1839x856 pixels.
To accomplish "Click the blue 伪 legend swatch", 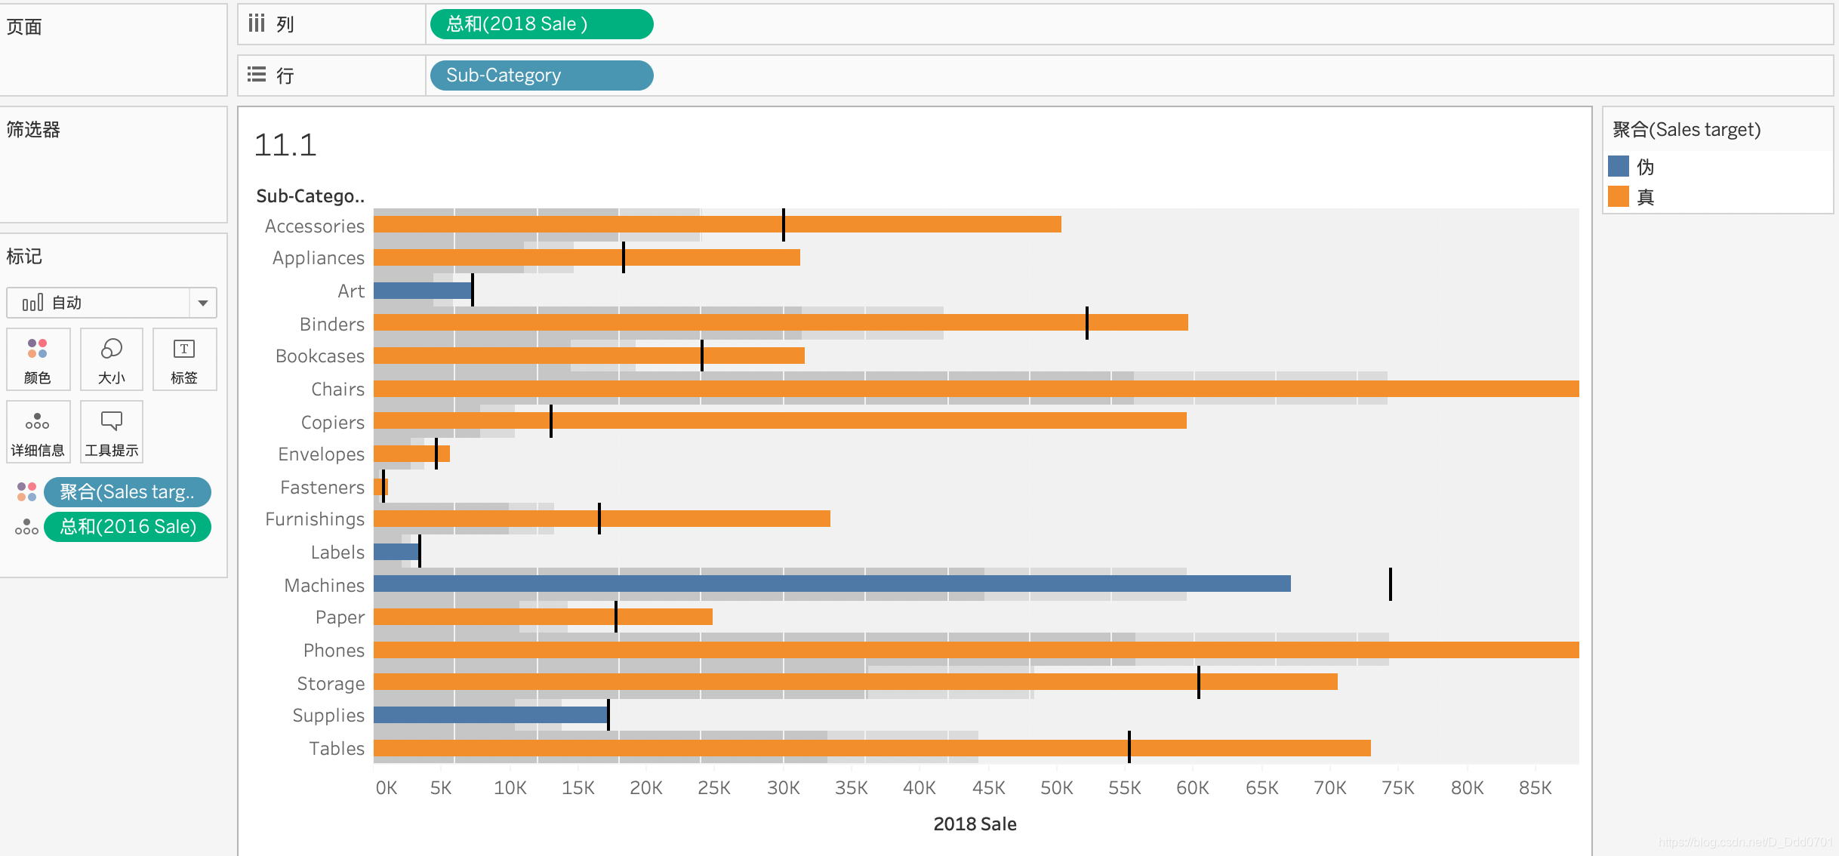I will (x=1619, y=166).
